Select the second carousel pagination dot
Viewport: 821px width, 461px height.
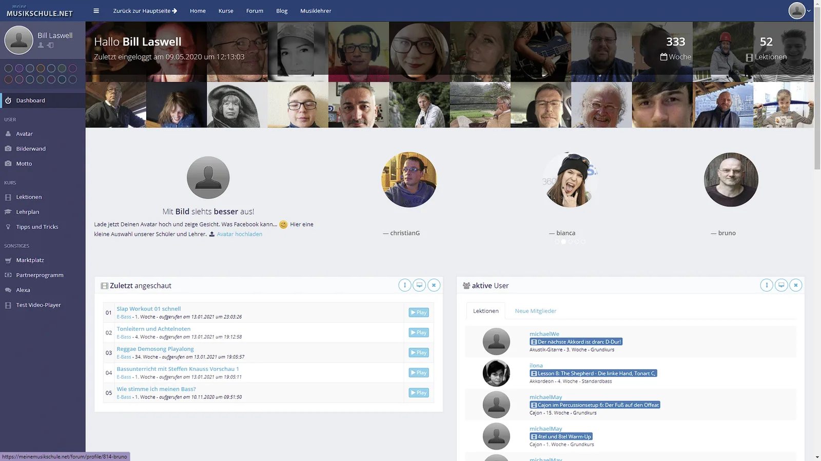(563, 241)
